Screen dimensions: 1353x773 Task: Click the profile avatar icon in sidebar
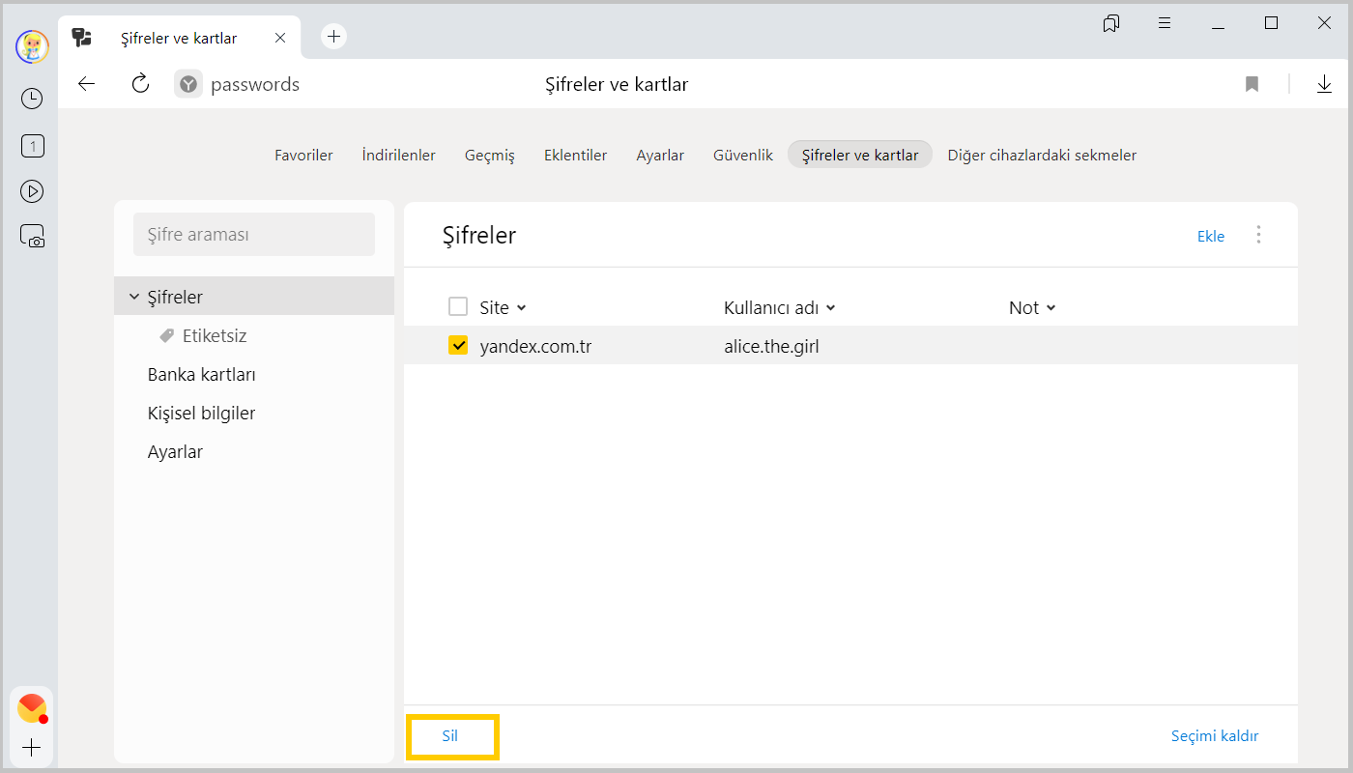(x=32, y=46)
